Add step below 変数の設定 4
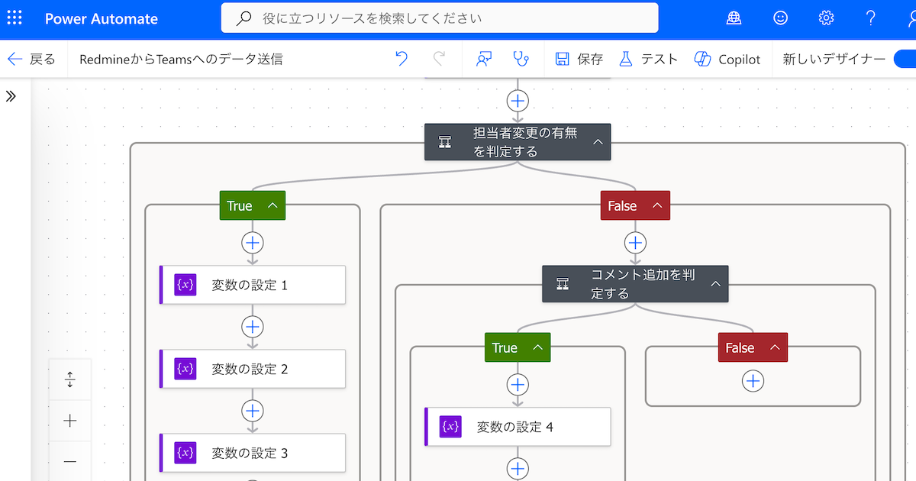This screenshot has width=916, height=481. click(x=518, y=468)
